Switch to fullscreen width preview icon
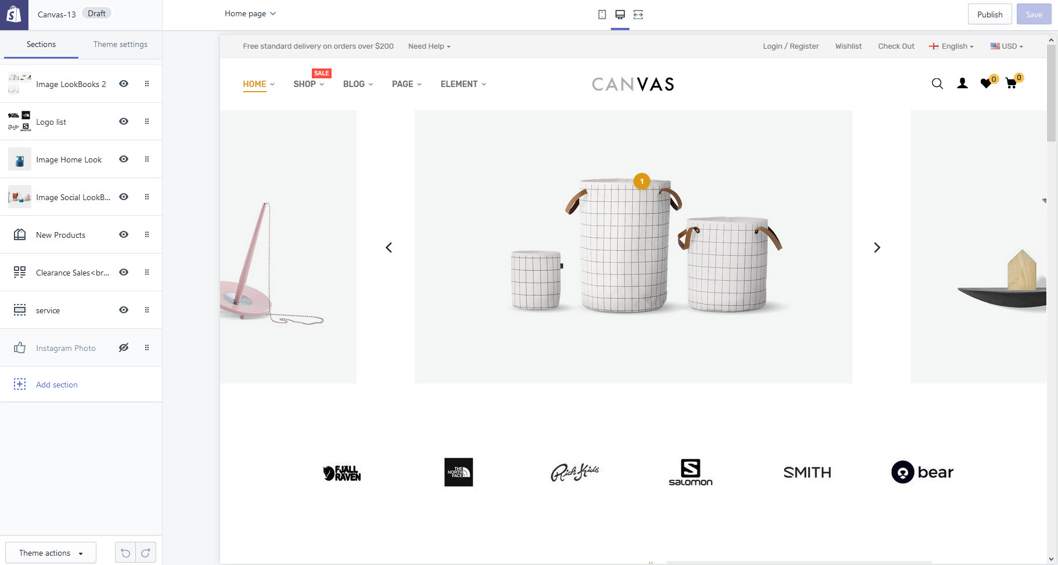This screenshot has height=565, width=1058. [x=638, y=15]
